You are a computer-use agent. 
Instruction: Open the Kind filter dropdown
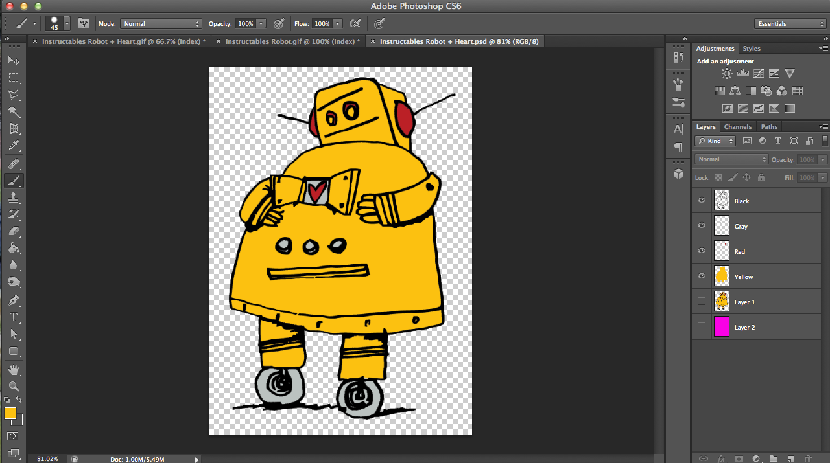pos(715,141)
